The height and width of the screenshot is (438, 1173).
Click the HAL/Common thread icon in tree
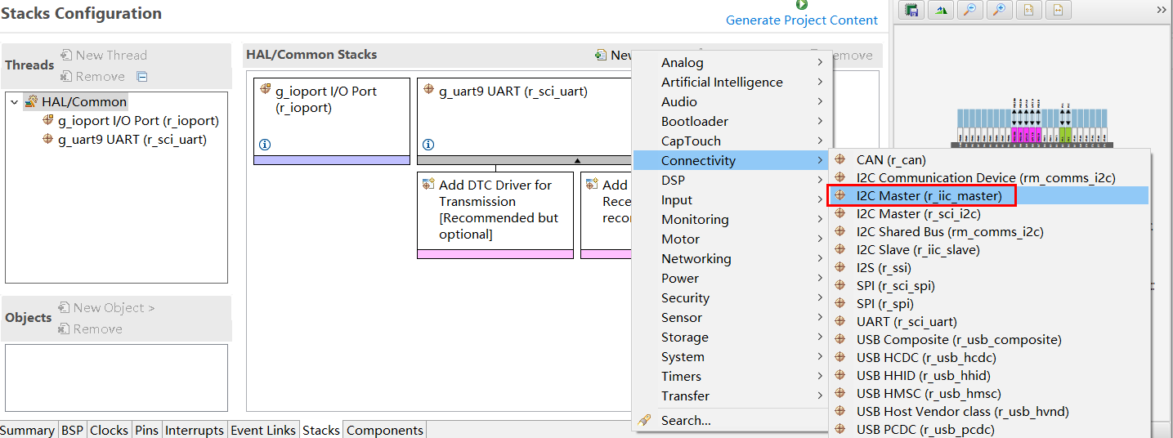coord(31,101)
